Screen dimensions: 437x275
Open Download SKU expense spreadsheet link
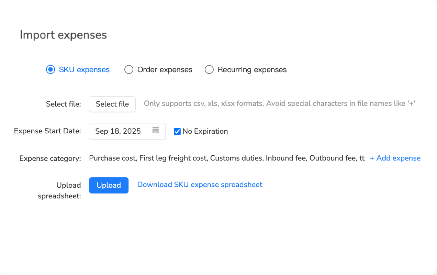coord(200,185)
